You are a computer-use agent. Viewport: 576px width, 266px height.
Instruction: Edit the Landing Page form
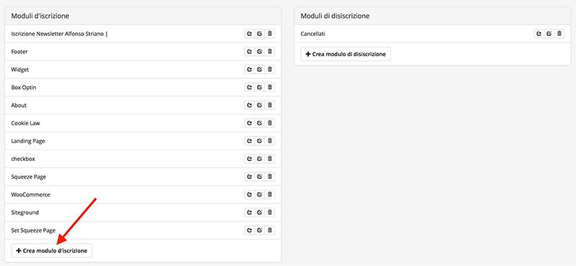(x=260, y=141)
